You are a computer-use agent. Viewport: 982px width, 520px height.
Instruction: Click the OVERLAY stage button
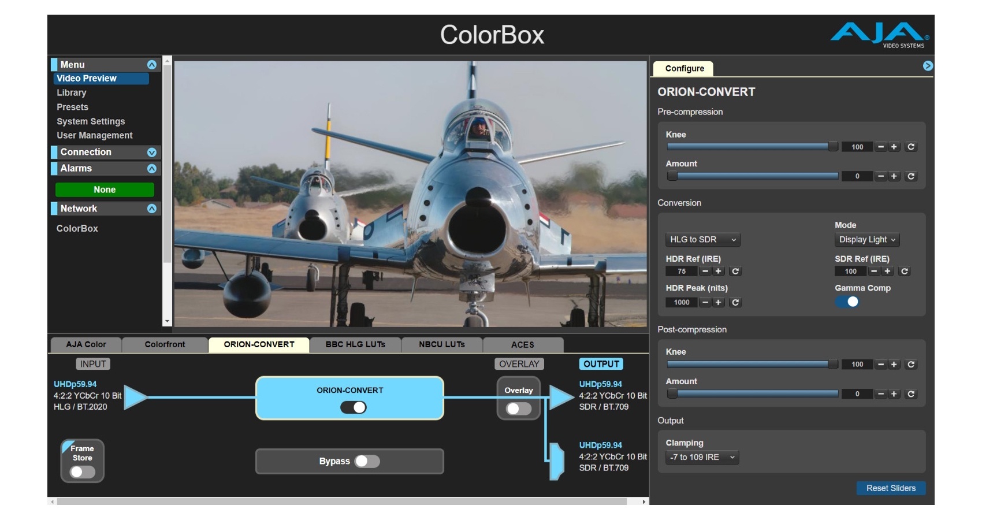point(519,364)
